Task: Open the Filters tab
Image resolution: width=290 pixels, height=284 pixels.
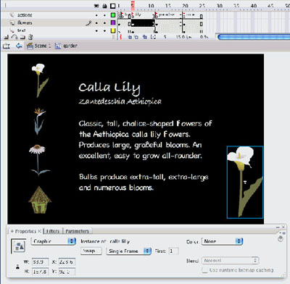Action: pos(53,231)
